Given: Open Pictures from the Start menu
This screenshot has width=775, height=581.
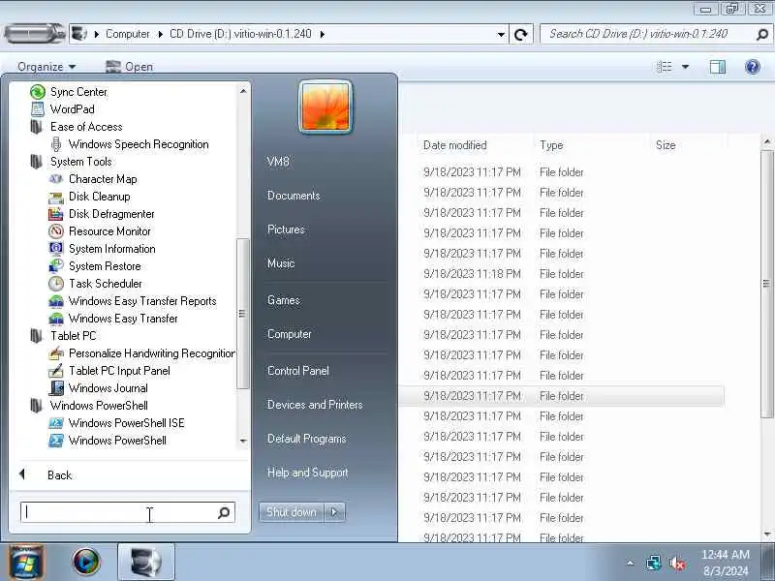Looking at the screenshot, I should click(286, 229).
